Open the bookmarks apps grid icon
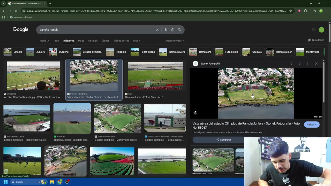Viewport: 331px width, 186px height. [x=3, y=17]
